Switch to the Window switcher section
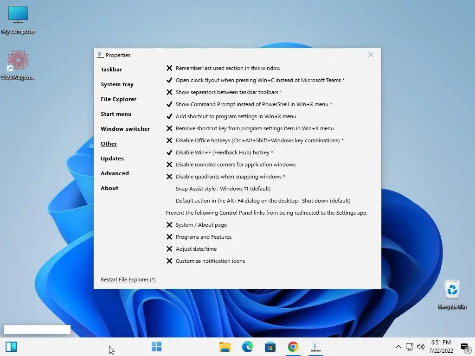This screenshot has width=475, height=356. click(x=125, y=129)
